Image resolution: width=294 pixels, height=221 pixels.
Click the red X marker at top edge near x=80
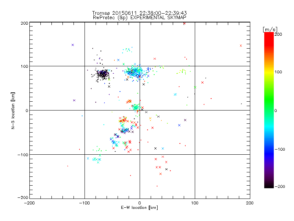(x=184, y=23)
